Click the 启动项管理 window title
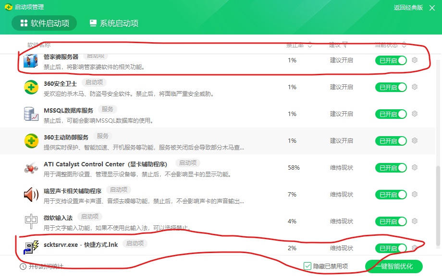The height and width of the screenshot is (278, 442). (x=29, y=7)
